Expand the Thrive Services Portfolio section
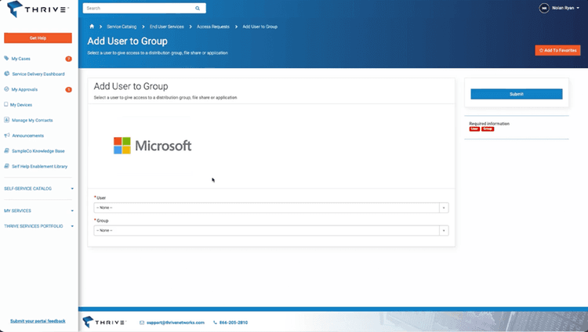This screenshot has height=332, width=588. click(x=38, y=226)
